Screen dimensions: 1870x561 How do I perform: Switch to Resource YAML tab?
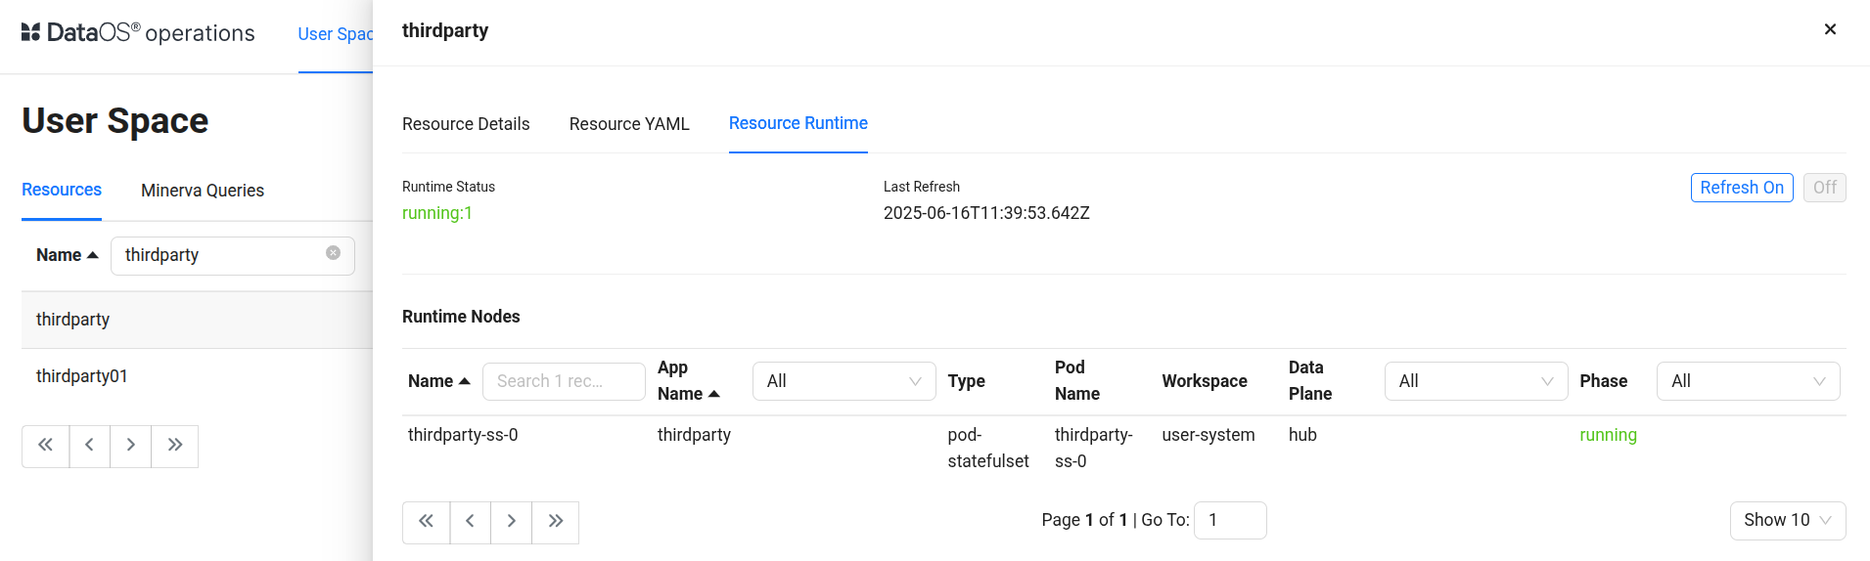(629, 124)
